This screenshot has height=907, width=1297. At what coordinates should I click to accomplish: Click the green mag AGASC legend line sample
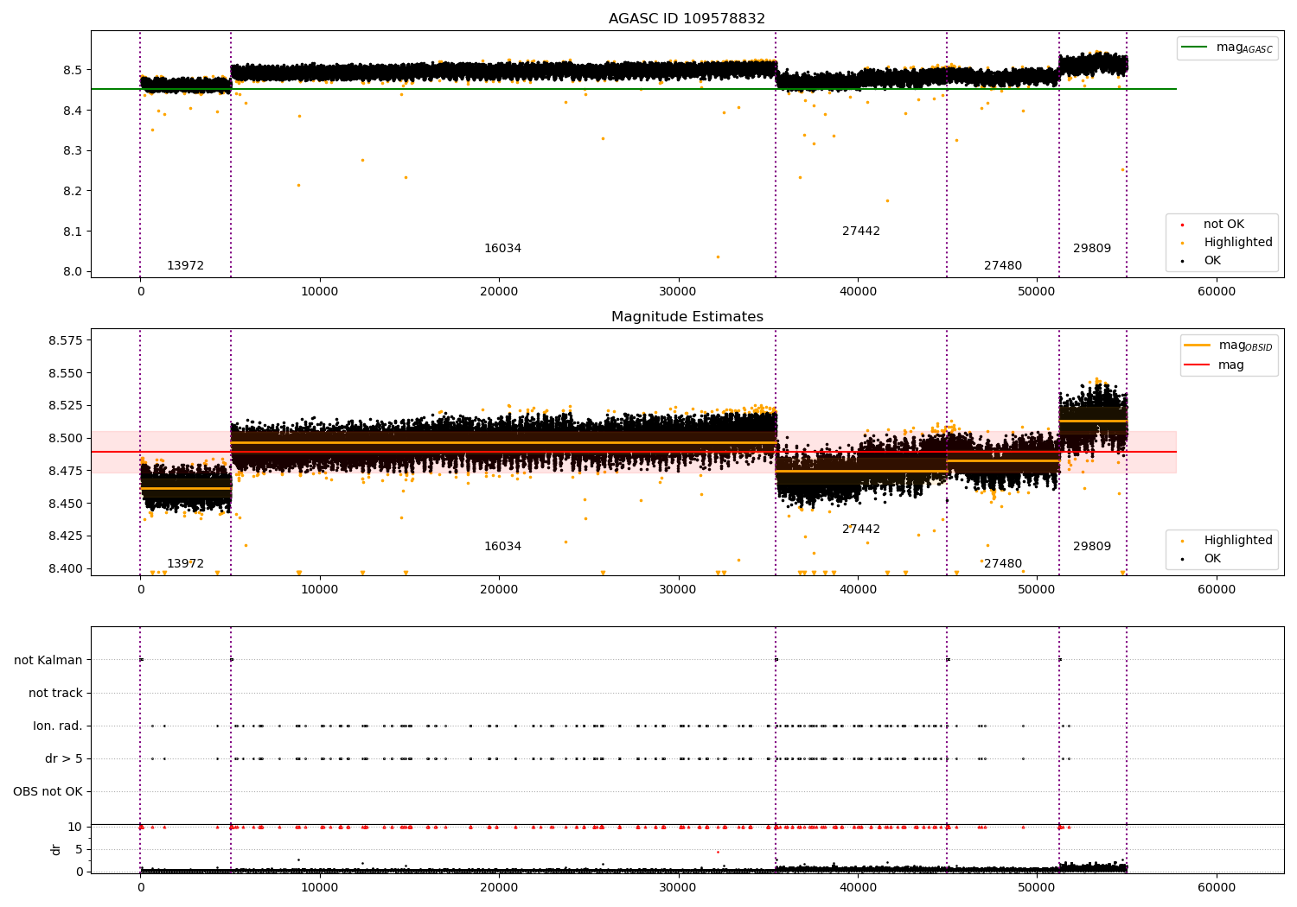click(1194, 48)
